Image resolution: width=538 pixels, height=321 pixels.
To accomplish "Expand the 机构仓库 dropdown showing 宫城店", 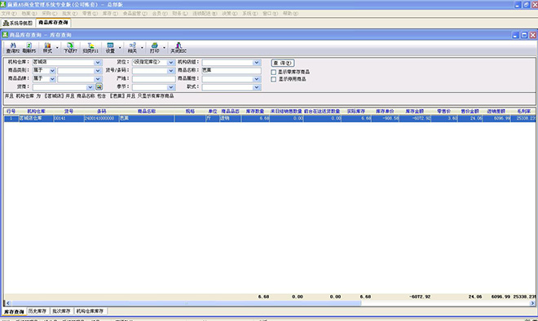I will (x=98, y=63).
